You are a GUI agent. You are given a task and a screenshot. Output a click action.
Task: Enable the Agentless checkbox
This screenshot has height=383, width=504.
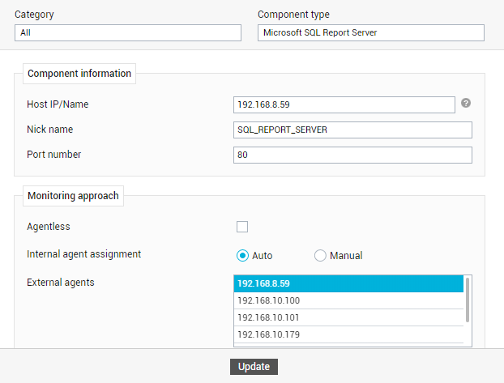[242, 227]
